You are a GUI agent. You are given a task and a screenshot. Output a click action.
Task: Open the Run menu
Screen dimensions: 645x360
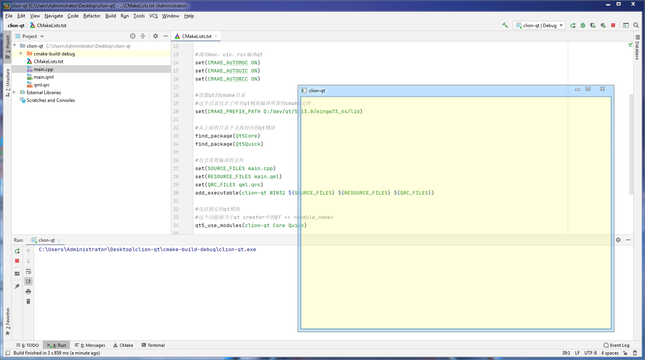click(x=125, y=16)
